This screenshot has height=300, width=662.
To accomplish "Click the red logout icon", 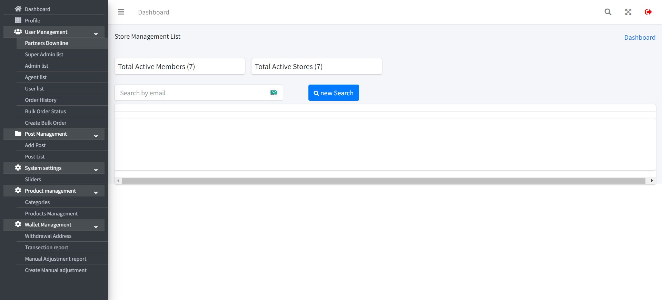I will [648, 12].
